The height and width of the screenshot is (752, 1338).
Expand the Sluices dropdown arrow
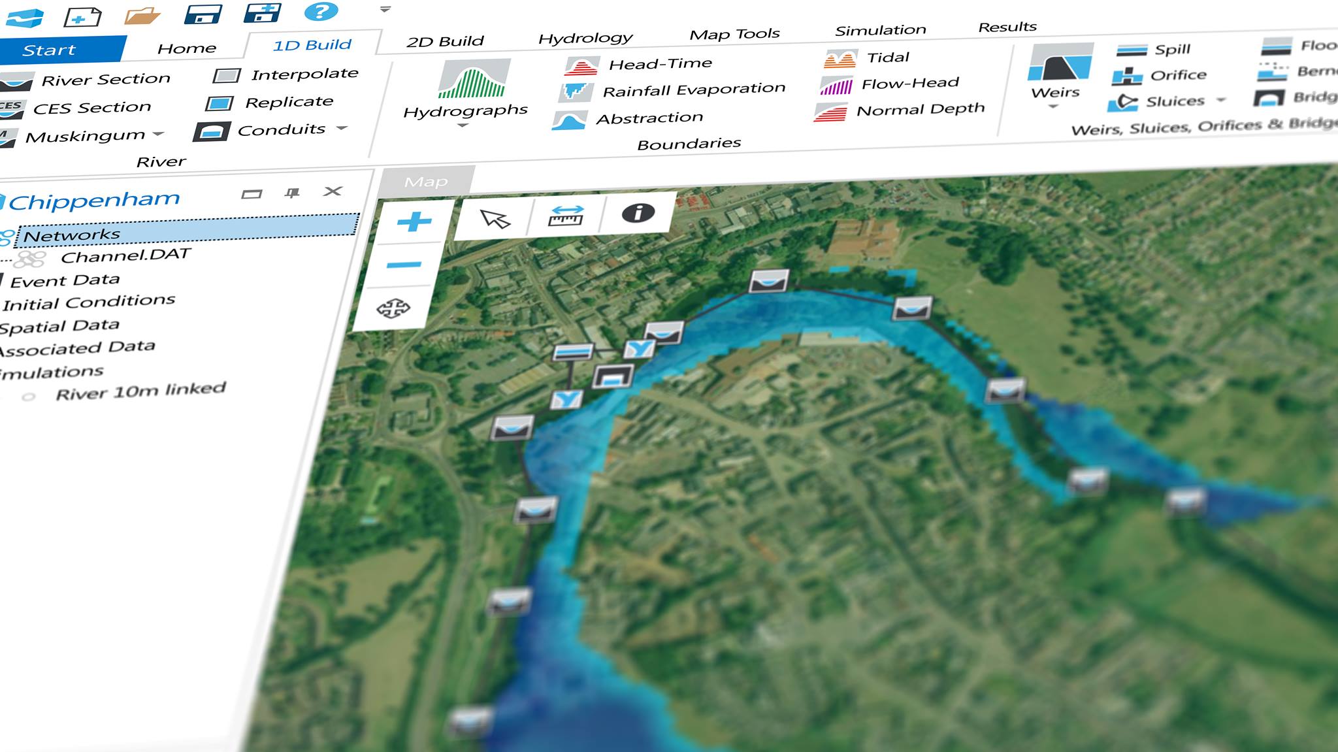click(x=1221, y=100)
